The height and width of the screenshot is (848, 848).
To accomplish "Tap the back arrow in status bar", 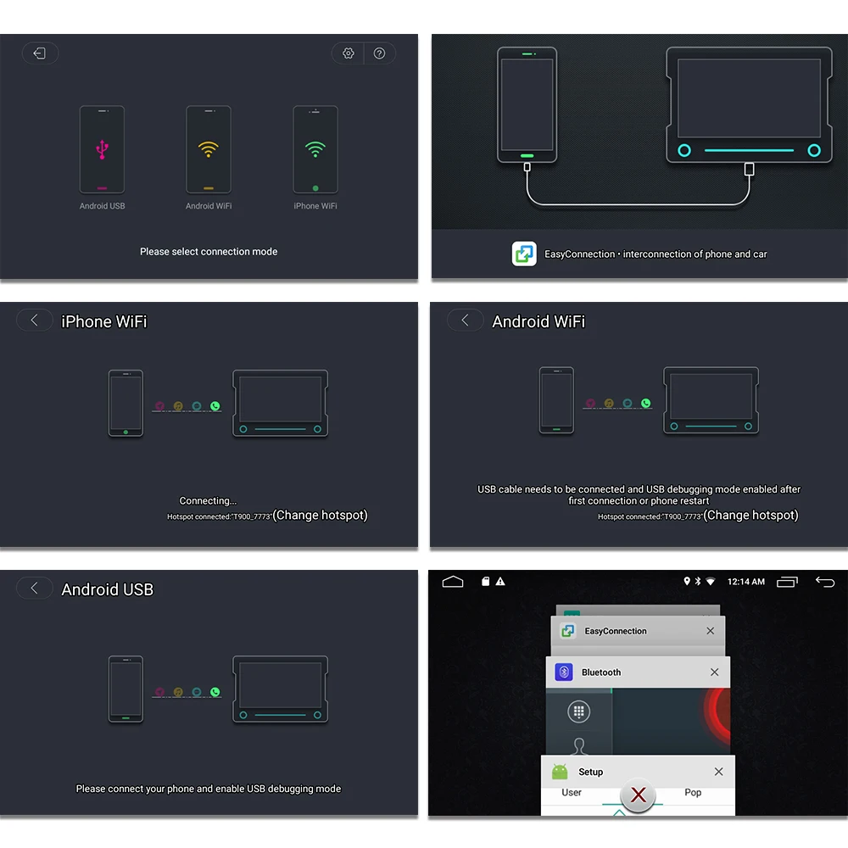I will point(825,582).
